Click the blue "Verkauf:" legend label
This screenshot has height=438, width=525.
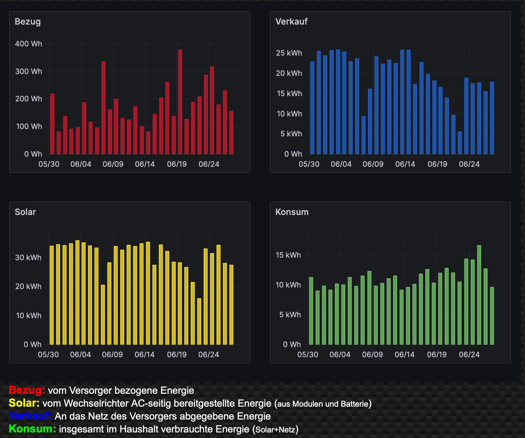(x=30, y=416)
